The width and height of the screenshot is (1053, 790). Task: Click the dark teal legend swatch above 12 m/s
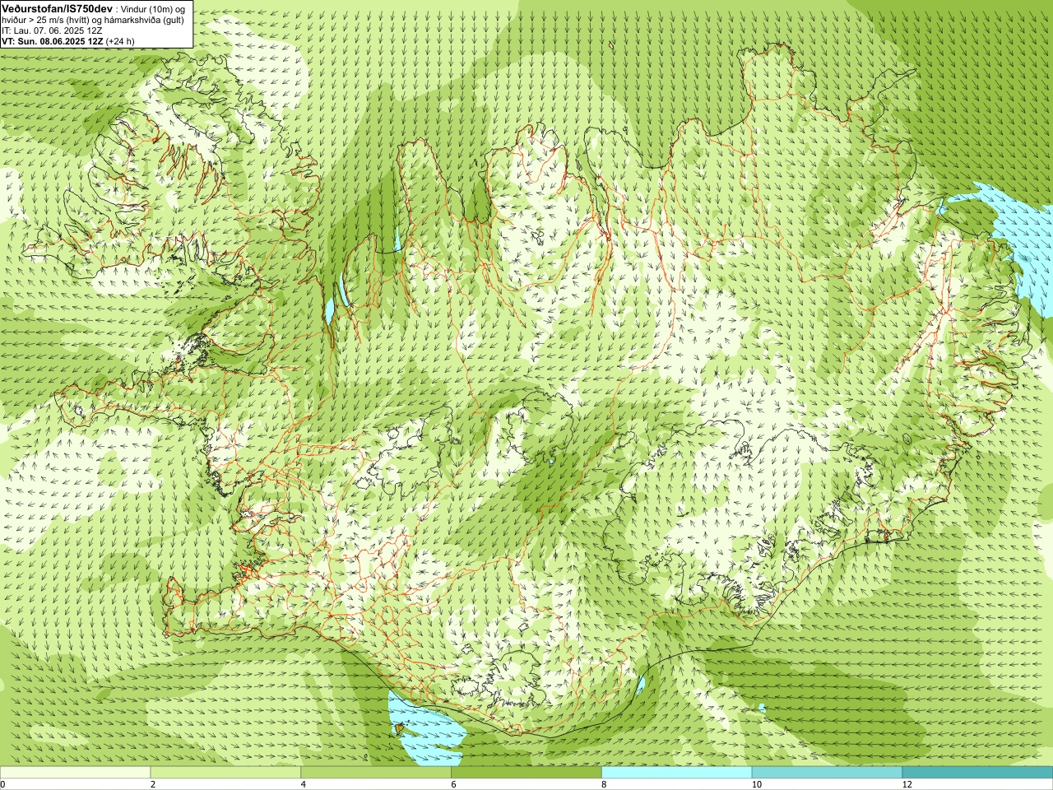coord(977,773)
